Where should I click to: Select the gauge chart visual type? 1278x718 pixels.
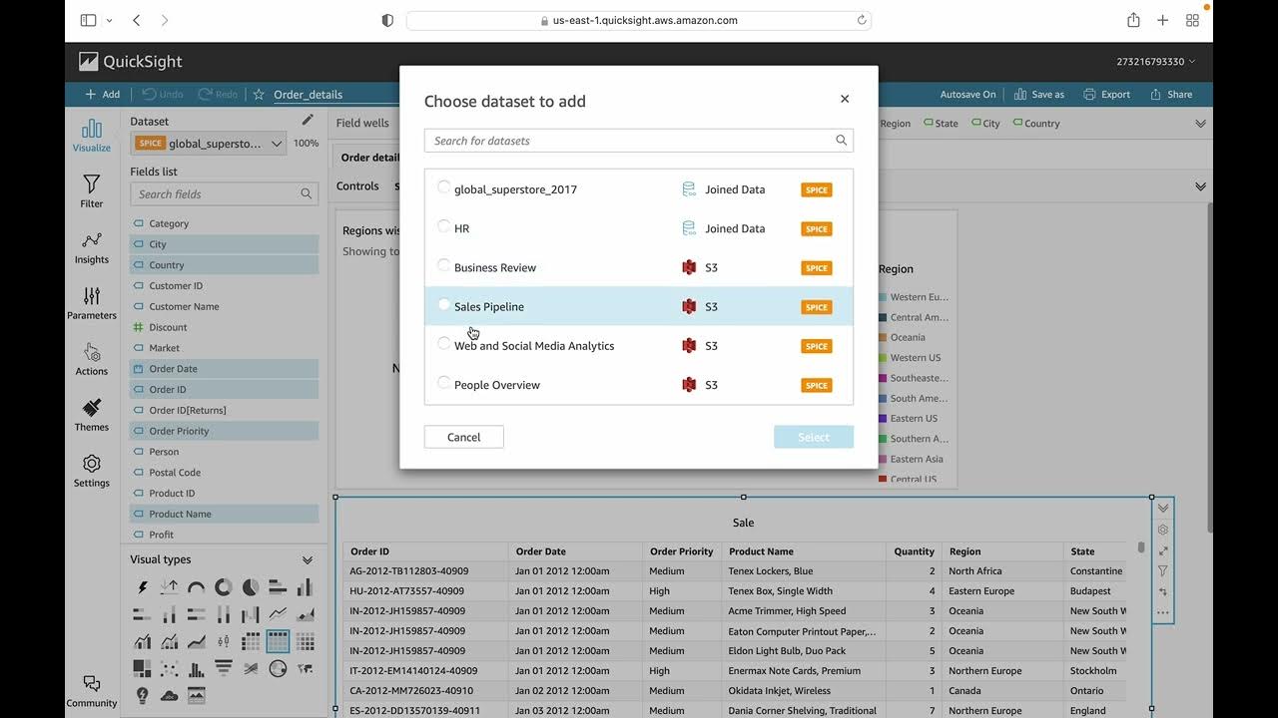(x=197, y=587)
